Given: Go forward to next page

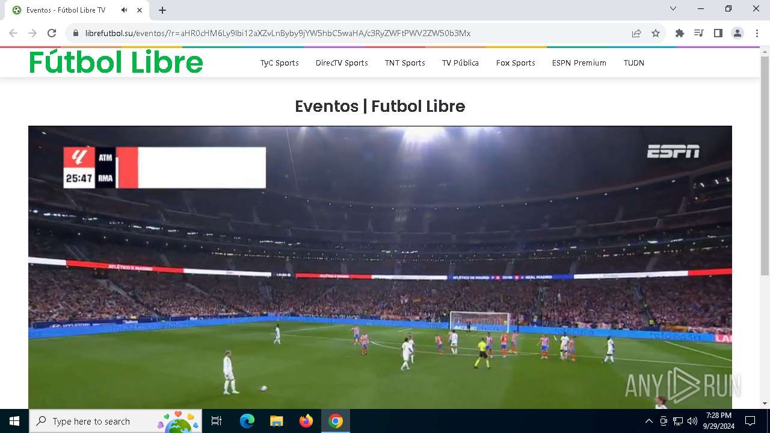Looking at the screenshot, I should point(32,33).
